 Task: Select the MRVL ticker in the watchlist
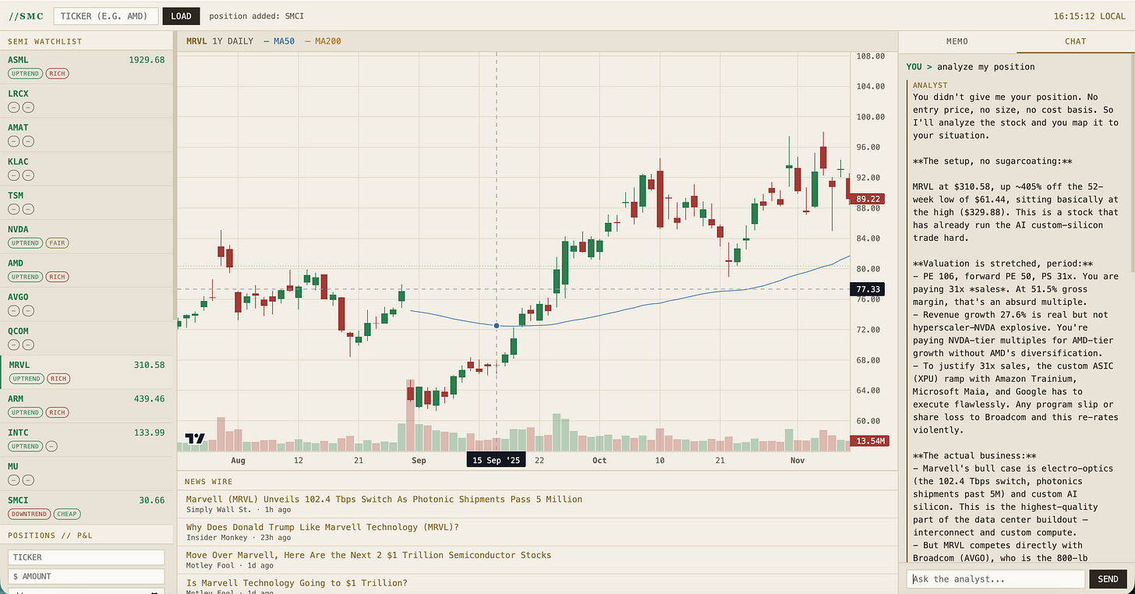click(x=86, y=372)
